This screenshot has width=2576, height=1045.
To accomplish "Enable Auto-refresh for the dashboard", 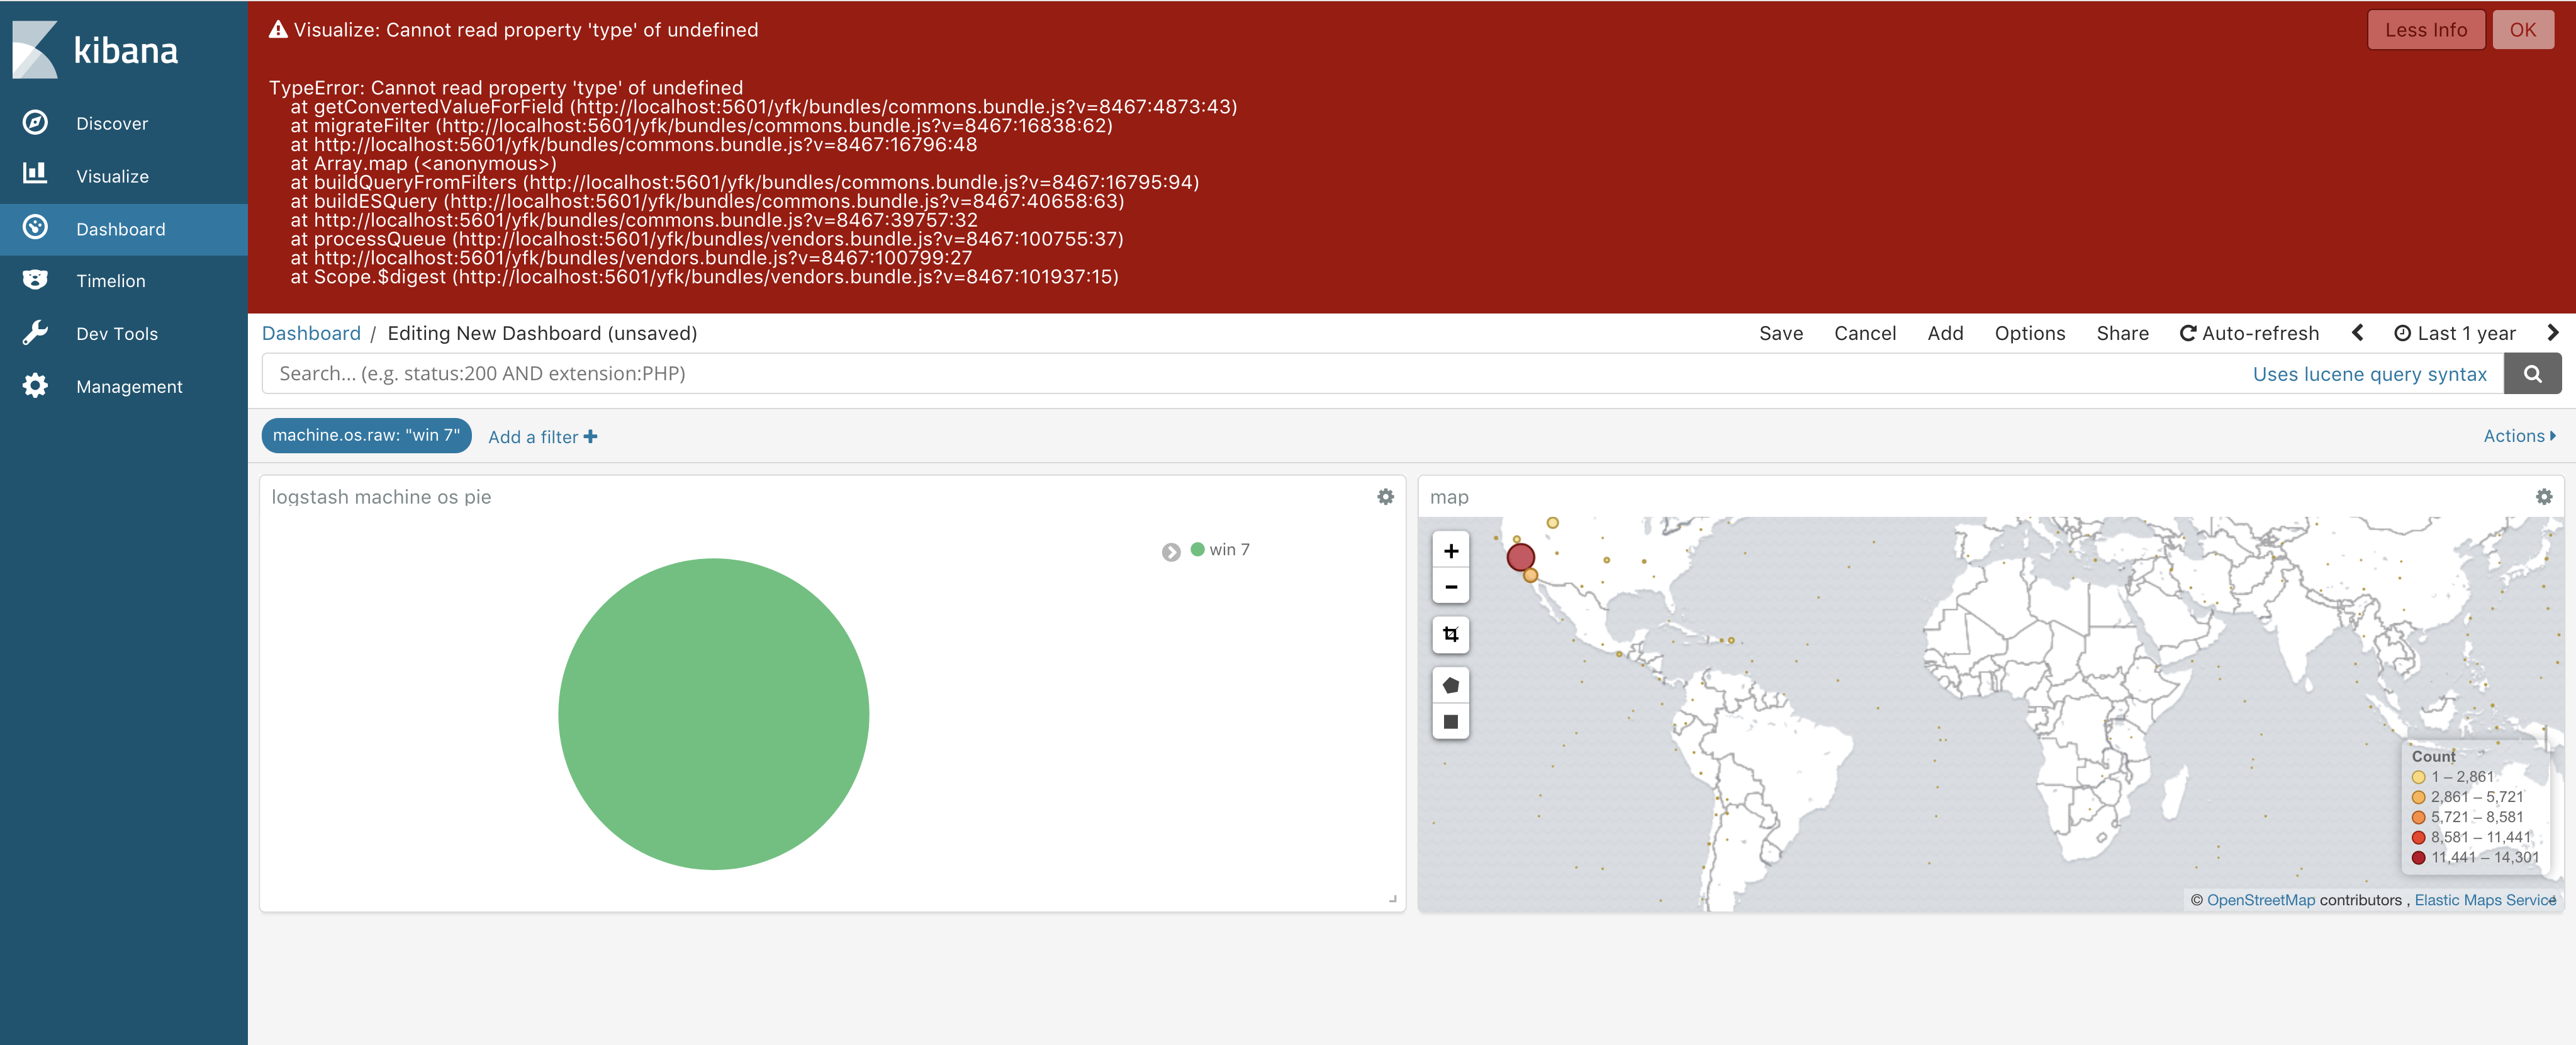I will click(x=2250, y=332).
